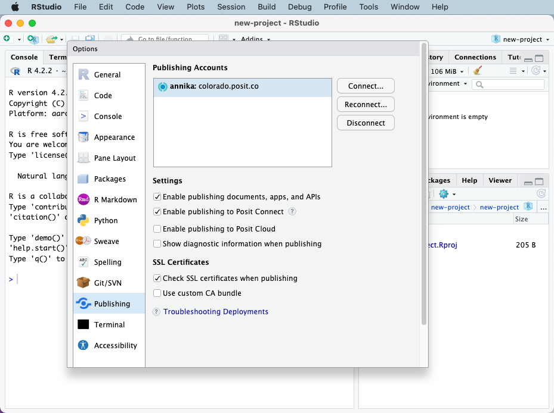Click the Posit Connect help question mark
Viewport: 554px width, 413px height.
[x=292, y=212]
